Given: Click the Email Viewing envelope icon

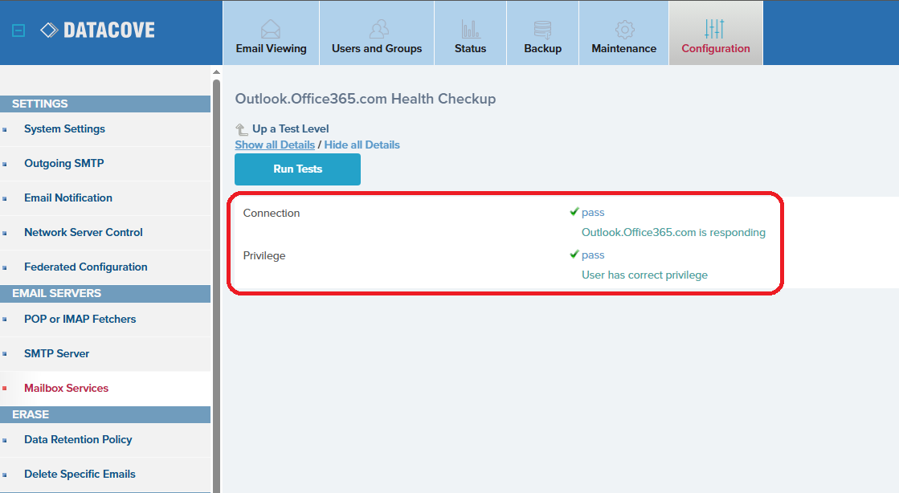Looking at the screenshot, I should (x=271, y=29).
